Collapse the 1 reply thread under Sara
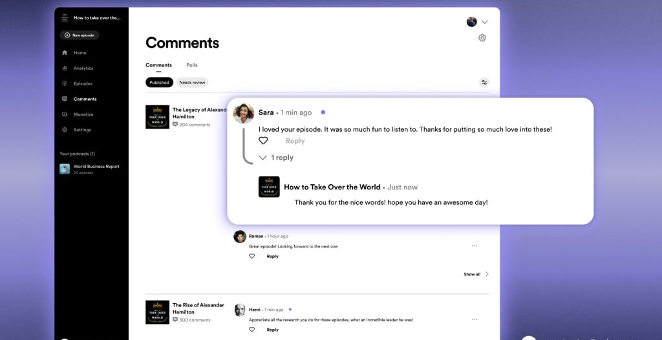Screen dimensions: 662x340 (x=276, y=158)
